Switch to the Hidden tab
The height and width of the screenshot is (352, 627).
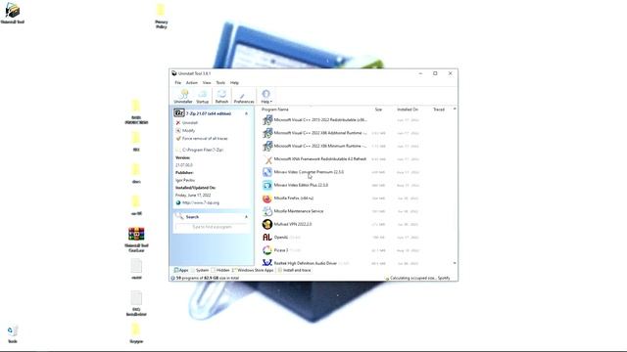tap(220, 270)
